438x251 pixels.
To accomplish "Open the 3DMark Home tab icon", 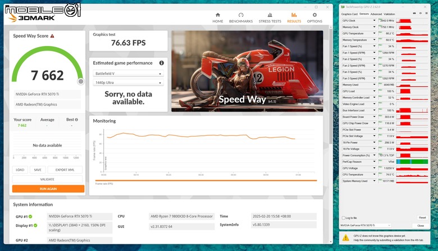I will point(218,15).
